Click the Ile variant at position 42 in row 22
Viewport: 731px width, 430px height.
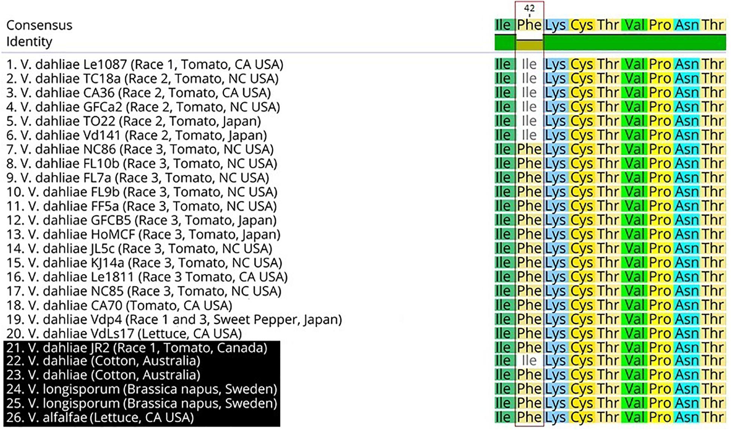coord(529,361)
